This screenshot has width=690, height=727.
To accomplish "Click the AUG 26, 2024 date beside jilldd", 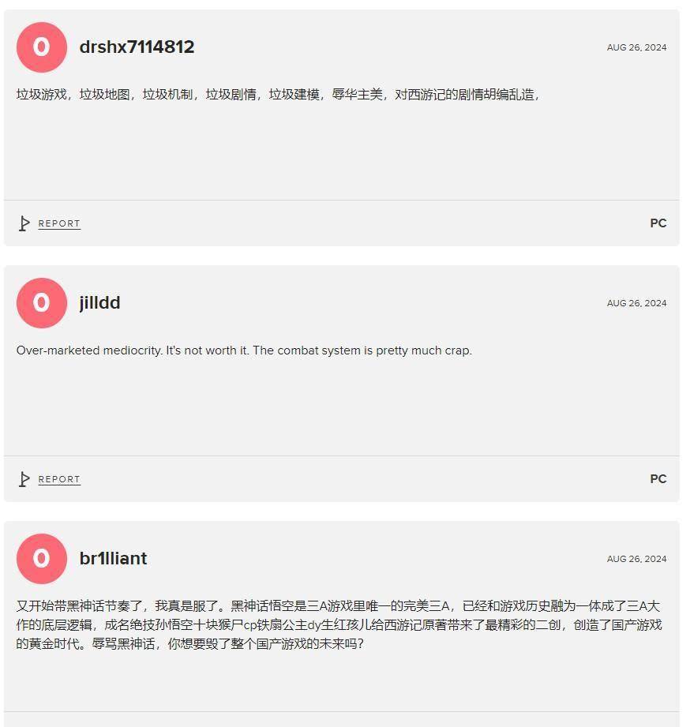I will coord(636,303).
